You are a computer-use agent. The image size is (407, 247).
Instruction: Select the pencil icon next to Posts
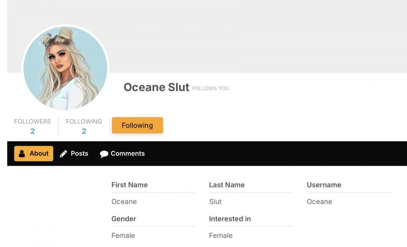[63, 153]
